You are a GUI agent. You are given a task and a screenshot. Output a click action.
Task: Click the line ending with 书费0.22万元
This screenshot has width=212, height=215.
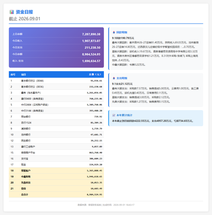129,65
